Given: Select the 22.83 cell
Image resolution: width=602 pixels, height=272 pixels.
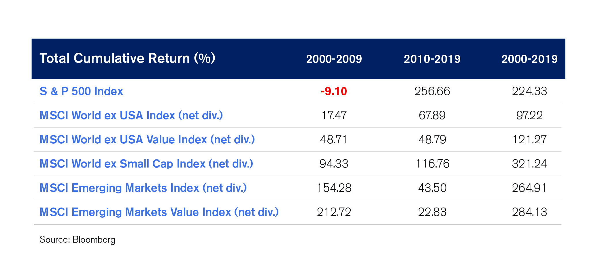Looking at the screenshot, I should pos(432,212).
